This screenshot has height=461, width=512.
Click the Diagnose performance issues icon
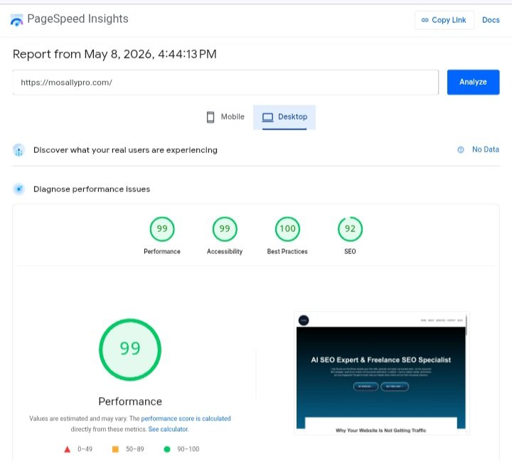coord(19,189)
